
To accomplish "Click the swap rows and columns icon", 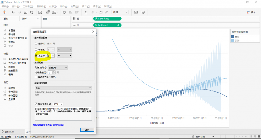I will (x=64, y=12).
